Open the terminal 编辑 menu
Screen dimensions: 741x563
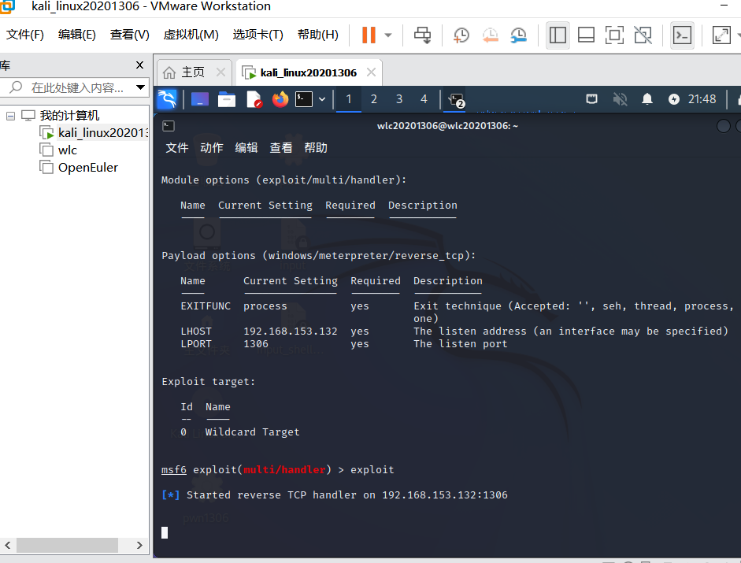click(246, 148)
